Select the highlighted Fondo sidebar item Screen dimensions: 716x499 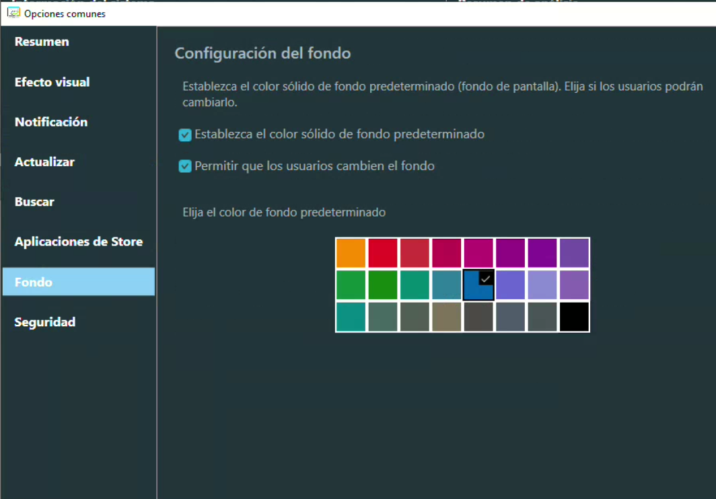coord(78,282)
